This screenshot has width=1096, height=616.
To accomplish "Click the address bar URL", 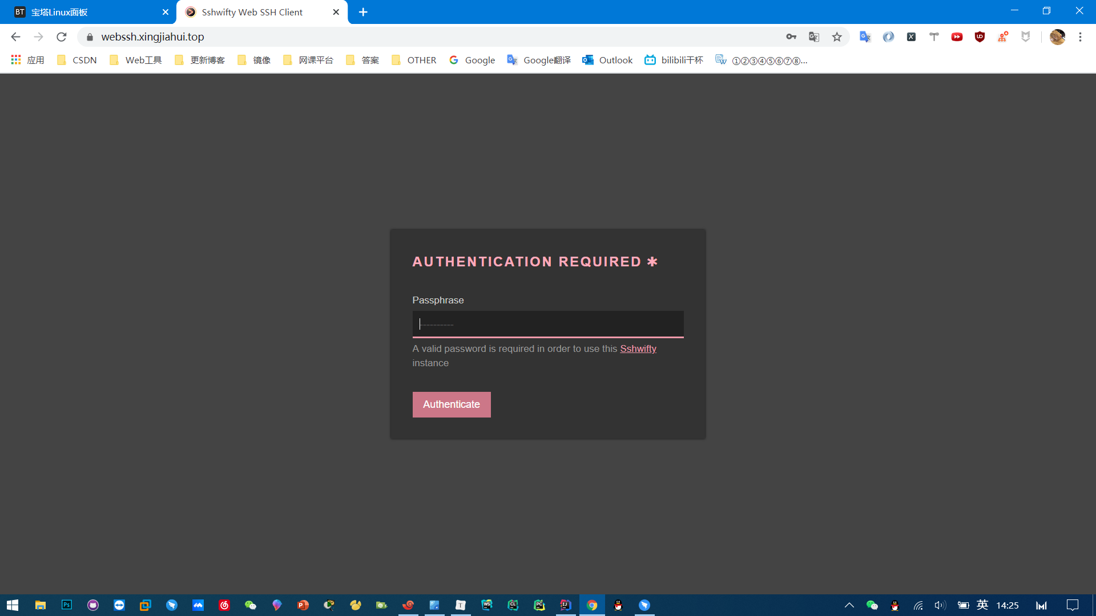I will (152, 37).
